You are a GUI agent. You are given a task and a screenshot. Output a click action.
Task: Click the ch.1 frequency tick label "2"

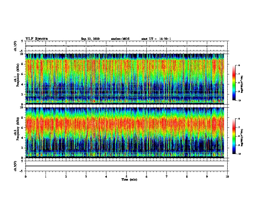point(22,94)
